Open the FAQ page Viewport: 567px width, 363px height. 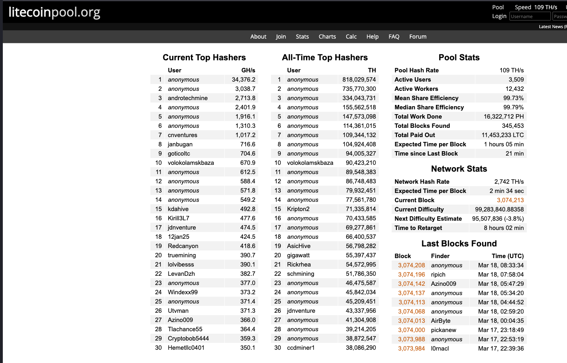tap(394, 37)
